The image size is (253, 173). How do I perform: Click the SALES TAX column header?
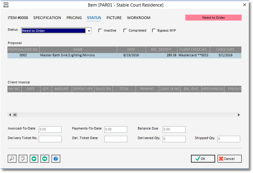103,89
